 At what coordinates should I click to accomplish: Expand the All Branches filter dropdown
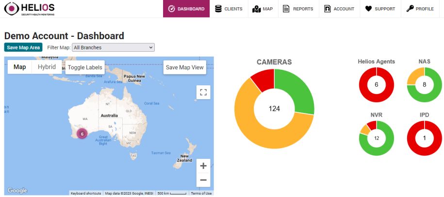113,47
